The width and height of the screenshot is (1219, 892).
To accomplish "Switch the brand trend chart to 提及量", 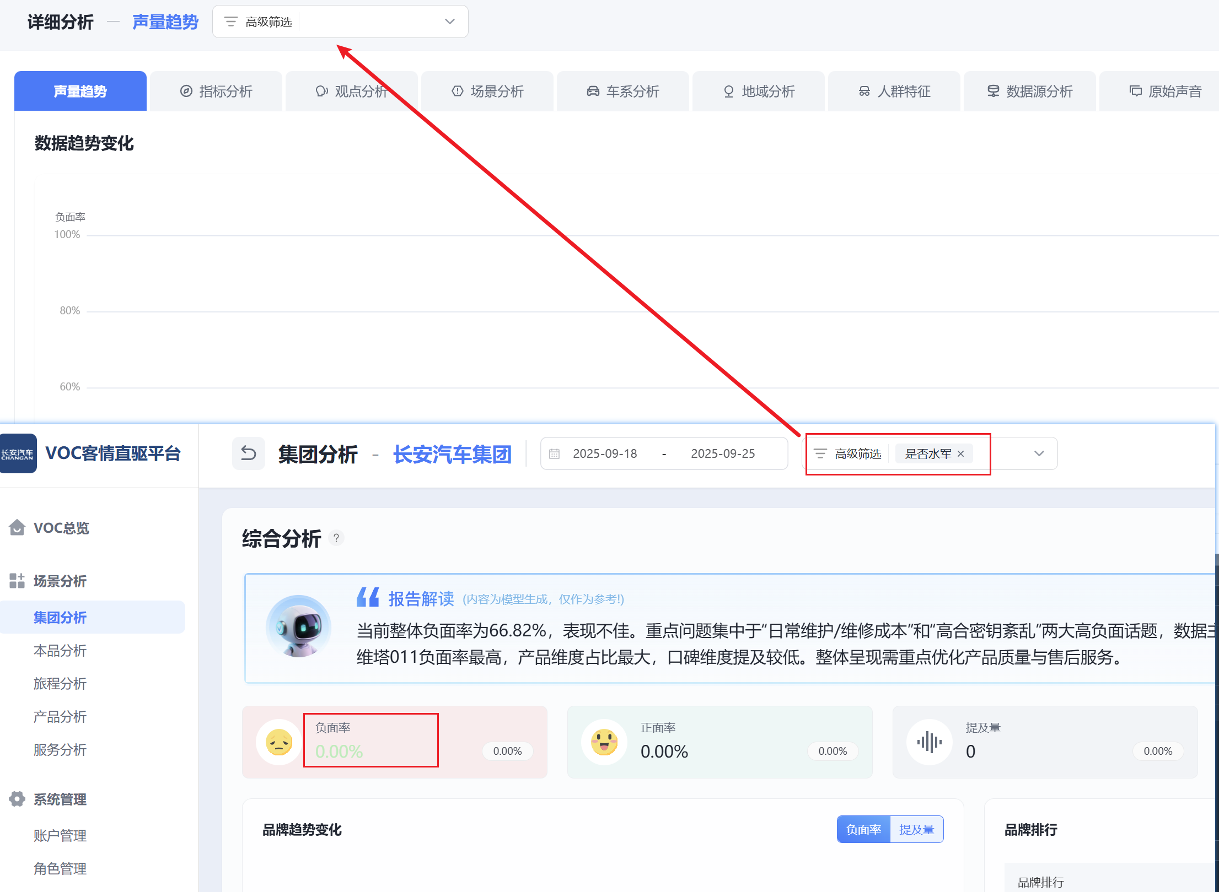I will click(916, 830).
